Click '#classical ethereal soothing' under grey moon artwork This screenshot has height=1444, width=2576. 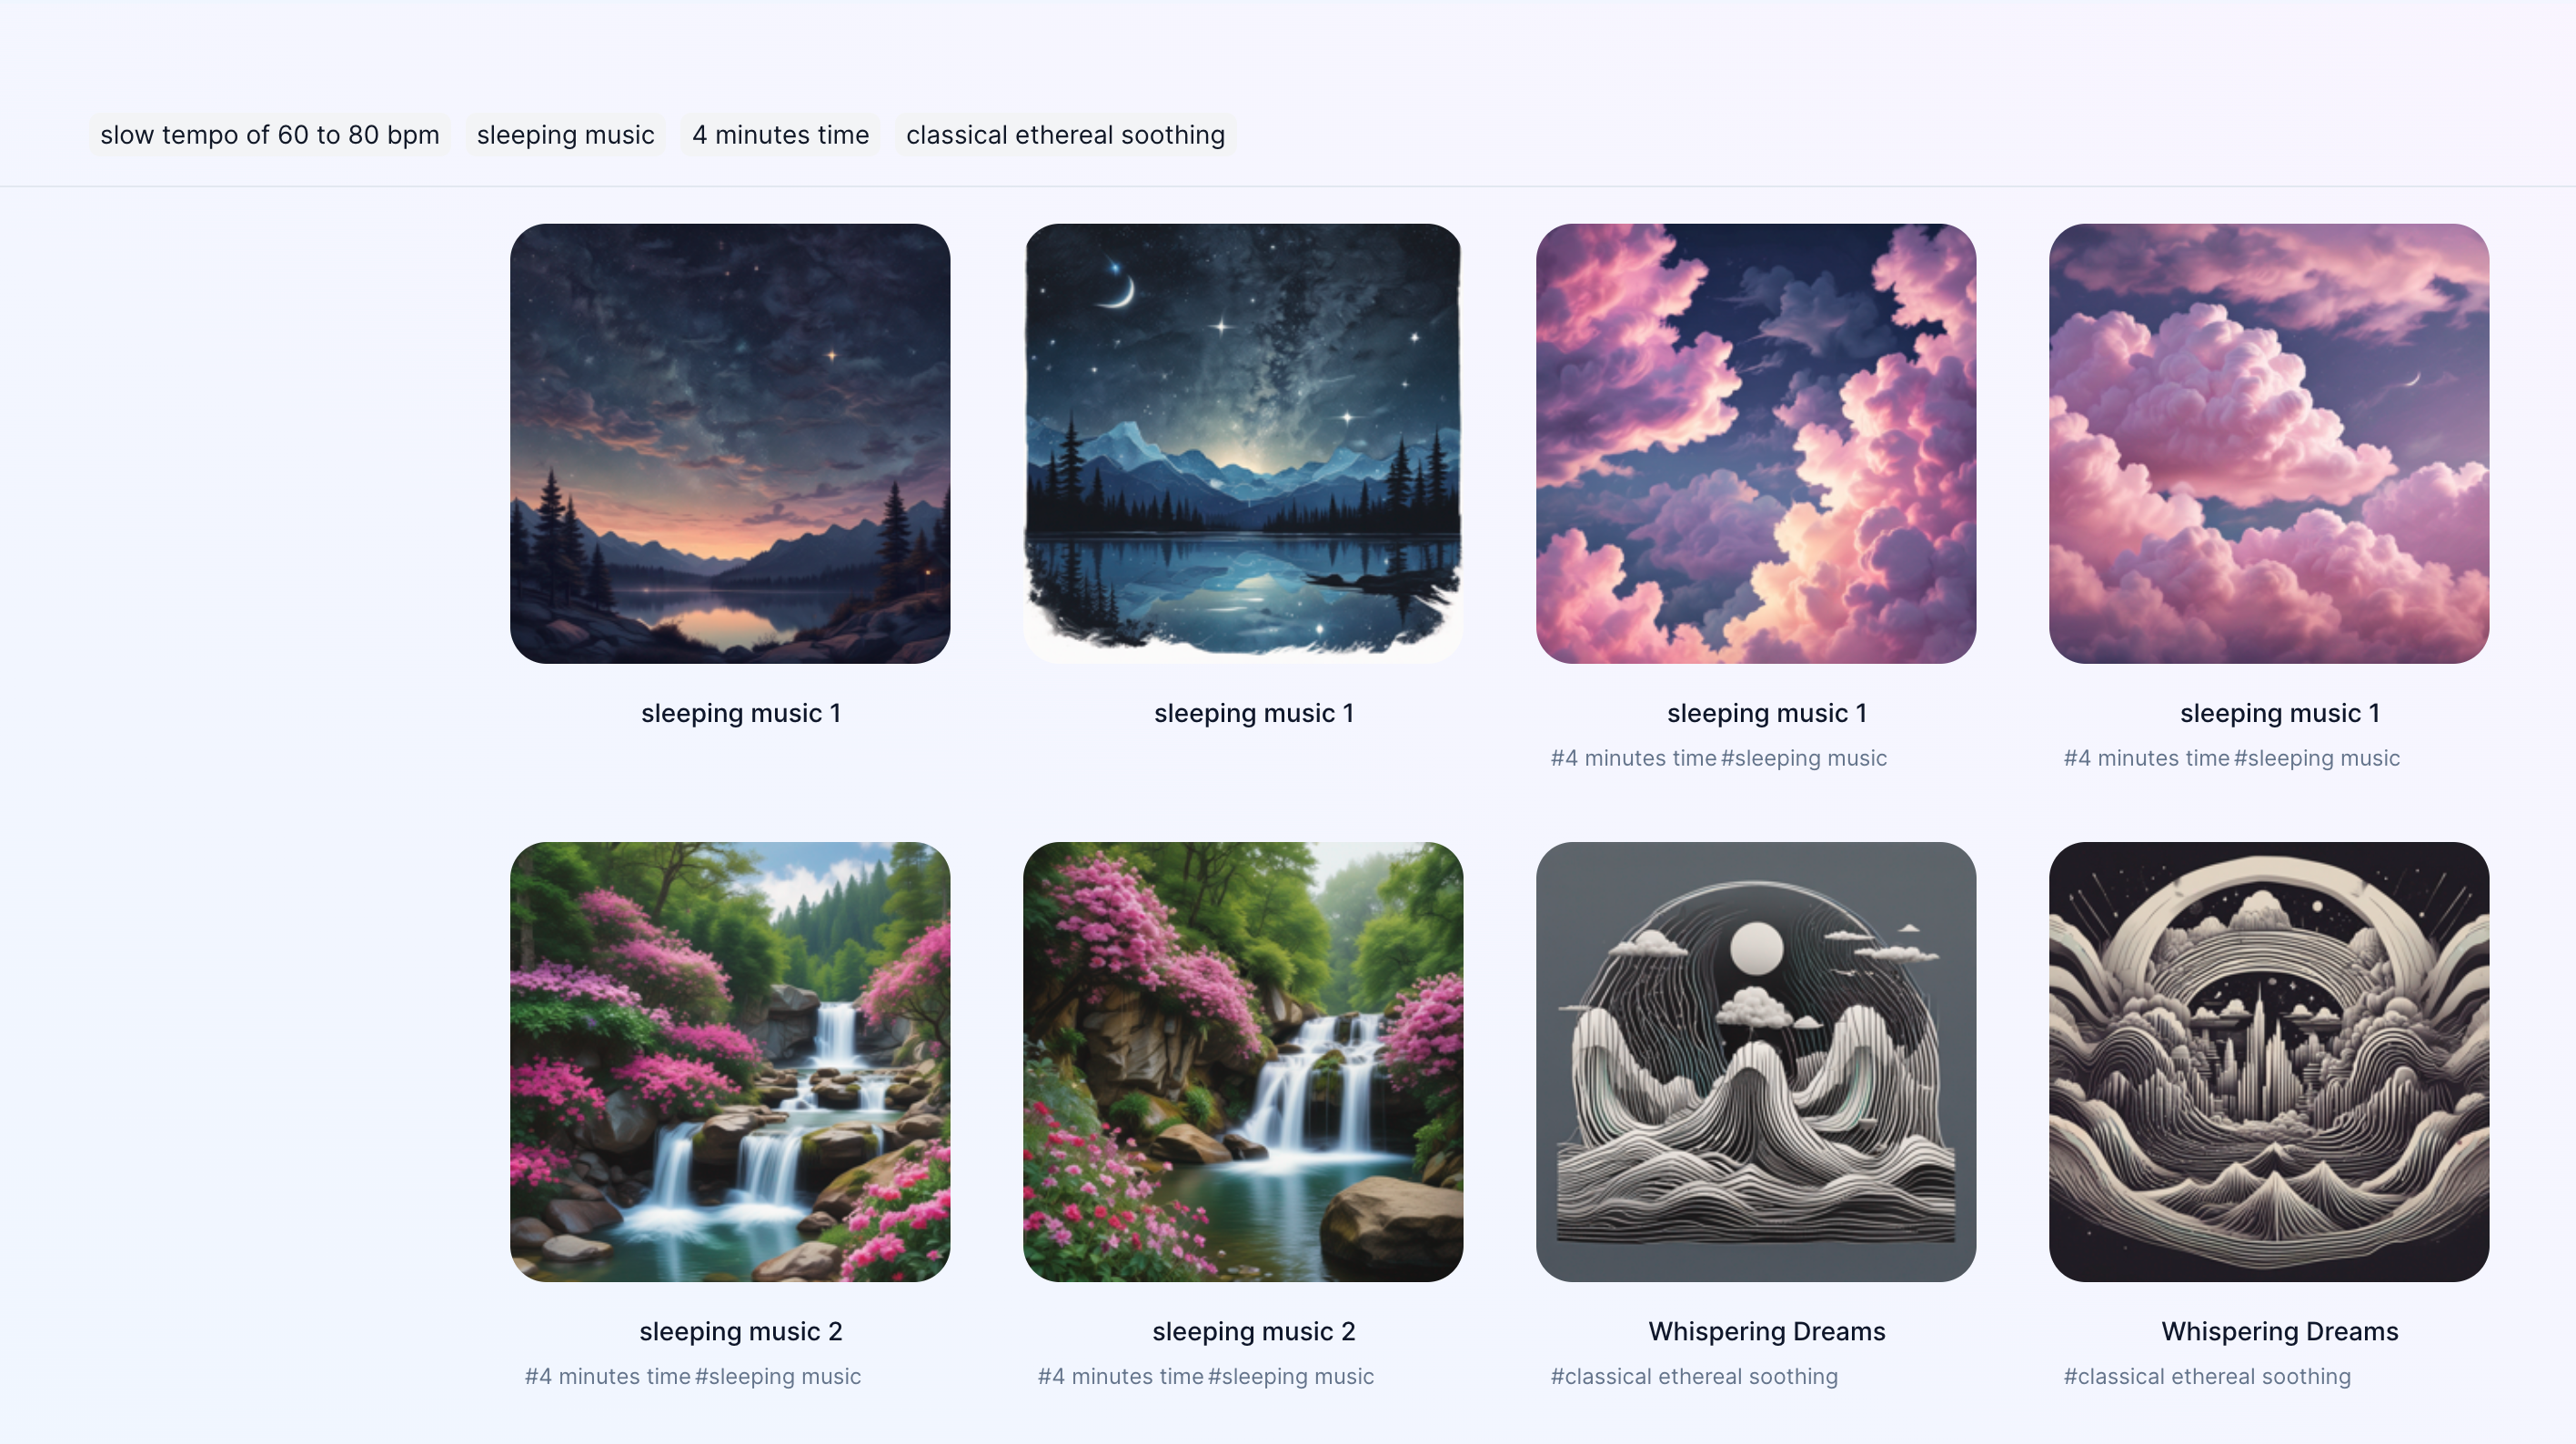(1694, 1377)
